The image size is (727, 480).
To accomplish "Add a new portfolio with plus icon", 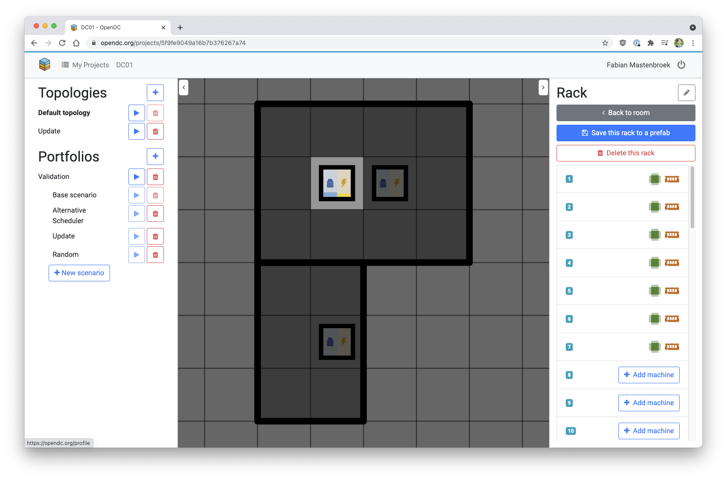I will tap(155, 157).
